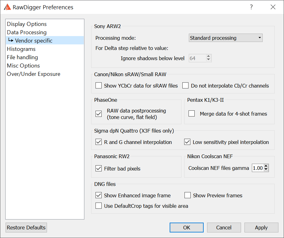The width and height of the screenshot is (284, 238).
Task: Click the help question mark icon
Action: [x=251, y=7]
